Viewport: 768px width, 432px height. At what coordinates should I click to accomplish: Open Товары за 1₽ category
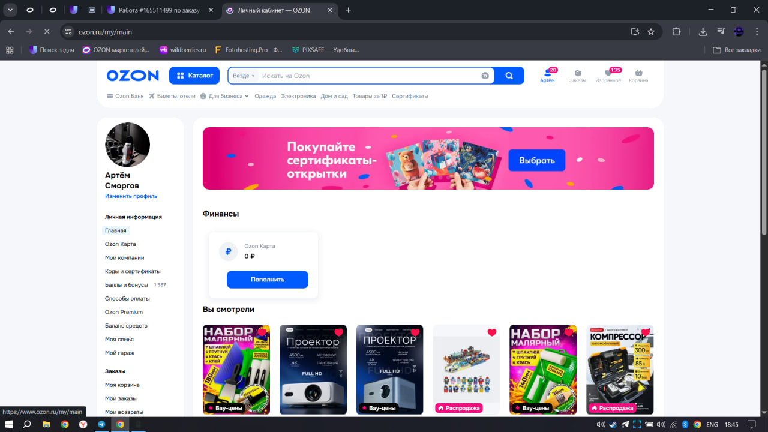[370, 96]
